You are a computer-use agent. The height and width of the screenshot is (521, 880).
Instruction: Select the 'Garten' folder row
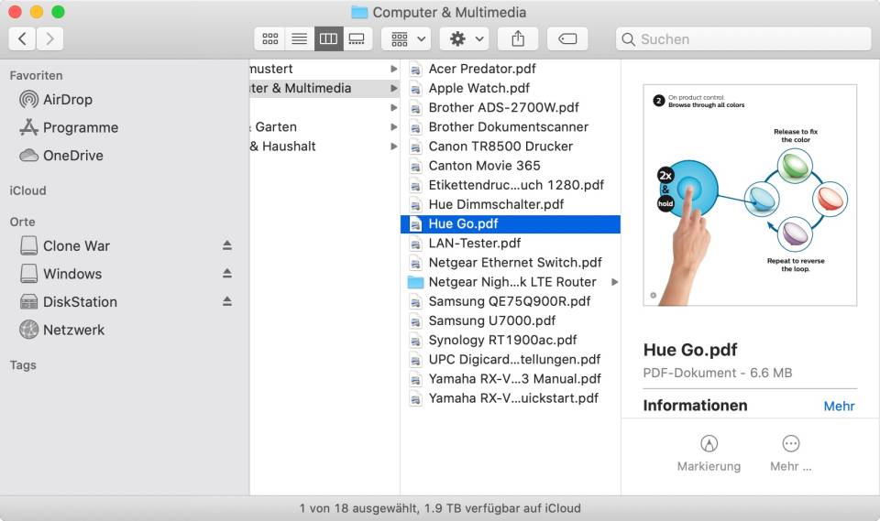click(x=324, y=126)
